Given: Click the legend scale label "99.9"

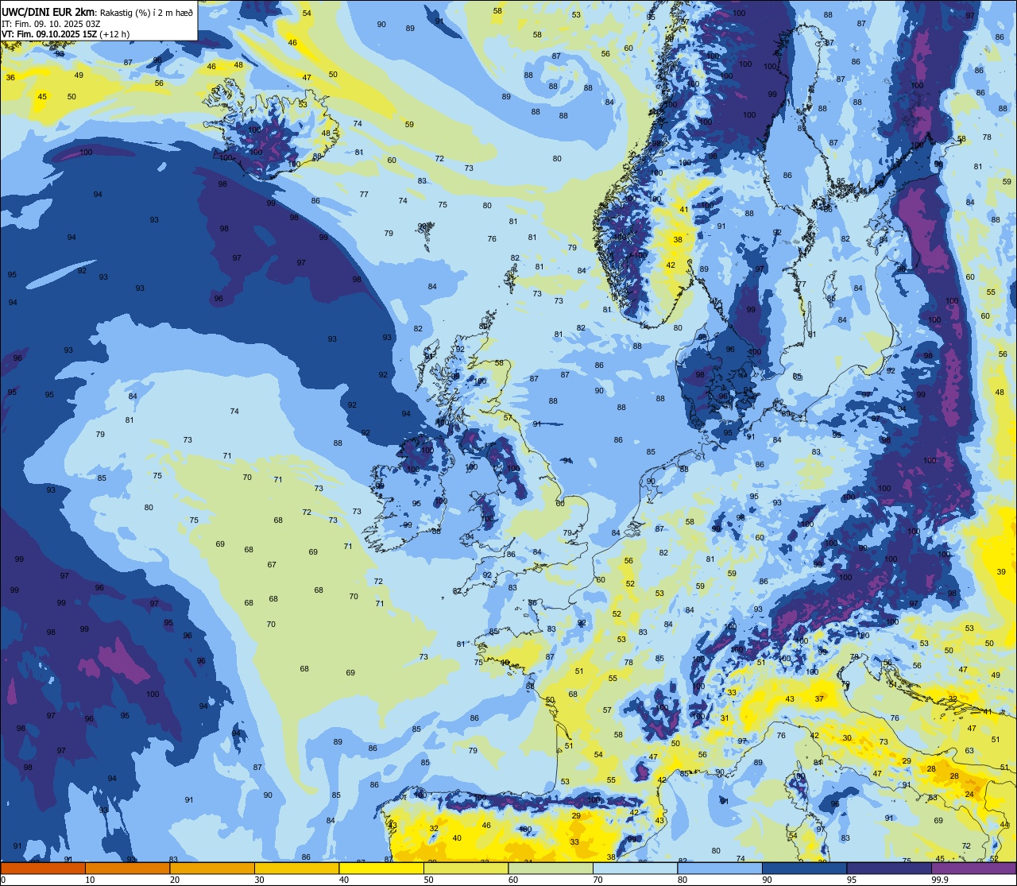Looking at the screenshot, I should (x=941, y=880).
